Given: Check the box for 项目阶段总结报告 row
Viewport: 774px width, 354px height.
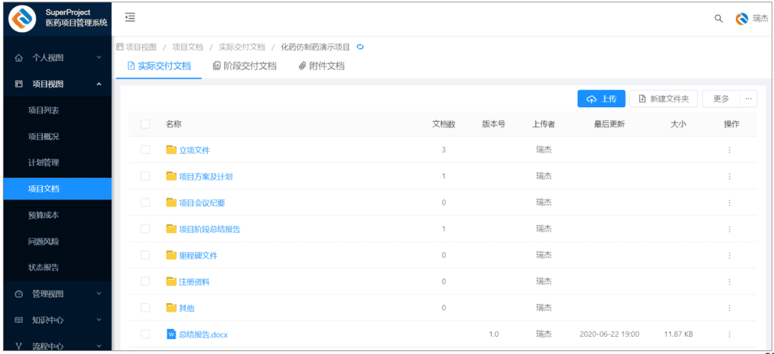Looking at the screenshot, I should tap(145, 229).
